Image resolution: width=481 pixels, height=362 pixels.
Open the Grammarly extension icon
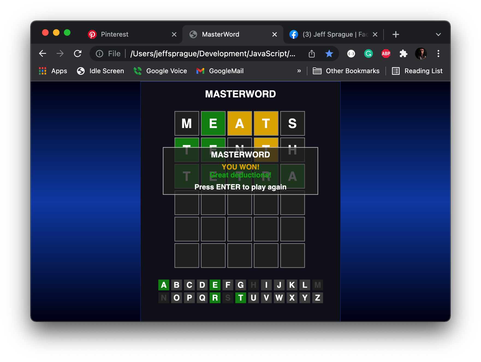point(369,54)
